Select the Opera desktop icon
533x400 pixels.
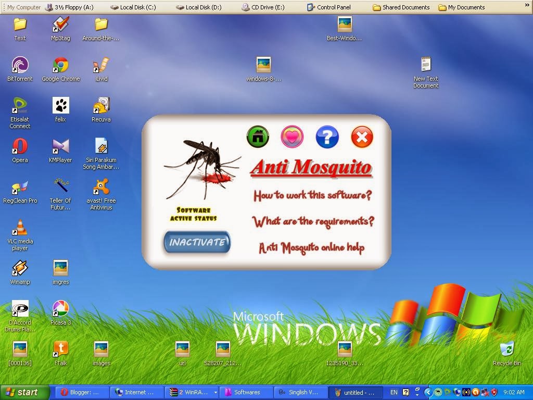(20, 151)
